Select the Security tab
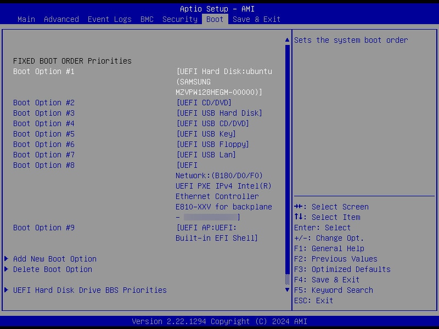Viewport: 439px width, 329px height. pyautogui.click(x=180, y=19)
